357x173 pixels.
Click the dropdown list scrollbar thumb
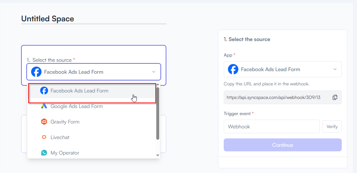(158, 114)
